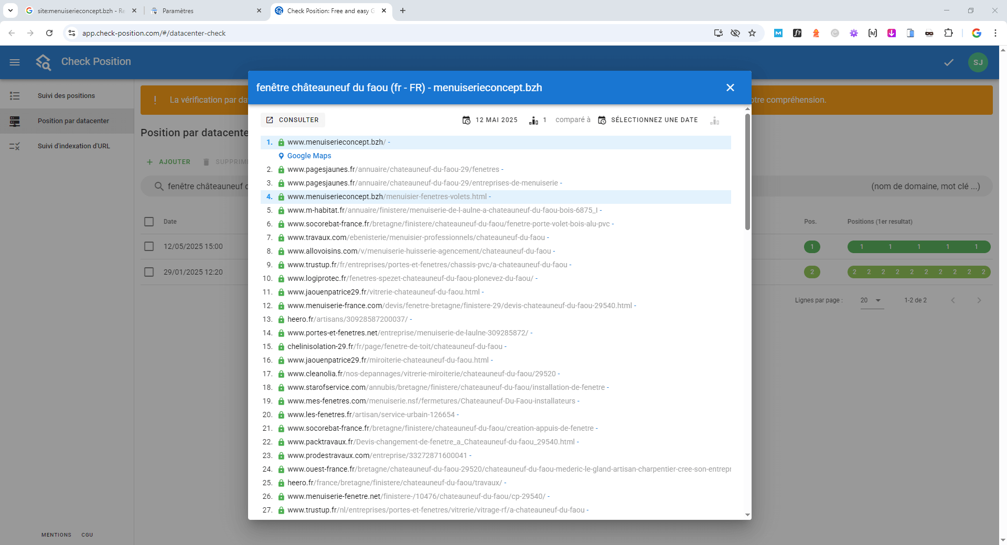
Task: Click the checkmark icon in app header
Action: (949, 62)
